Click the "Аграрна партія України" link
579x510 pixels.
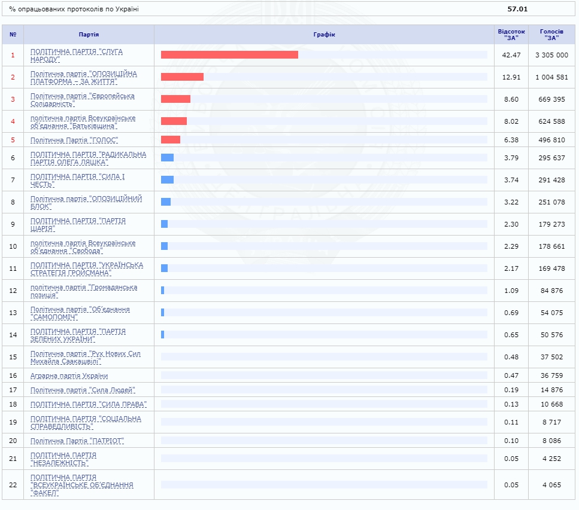(69, 375)
